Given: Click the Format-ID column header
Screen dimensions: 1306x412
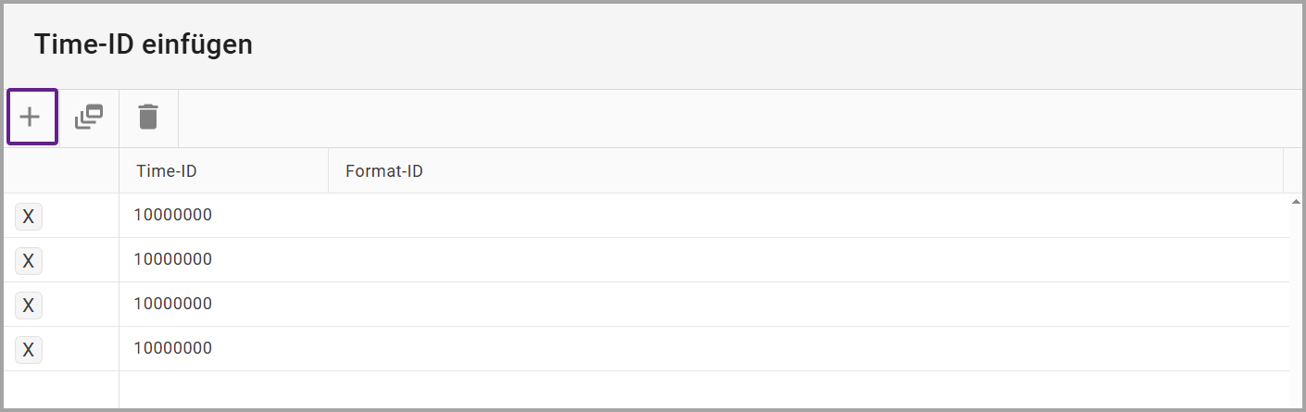Looking at the screenshot, I should (384, 171).
